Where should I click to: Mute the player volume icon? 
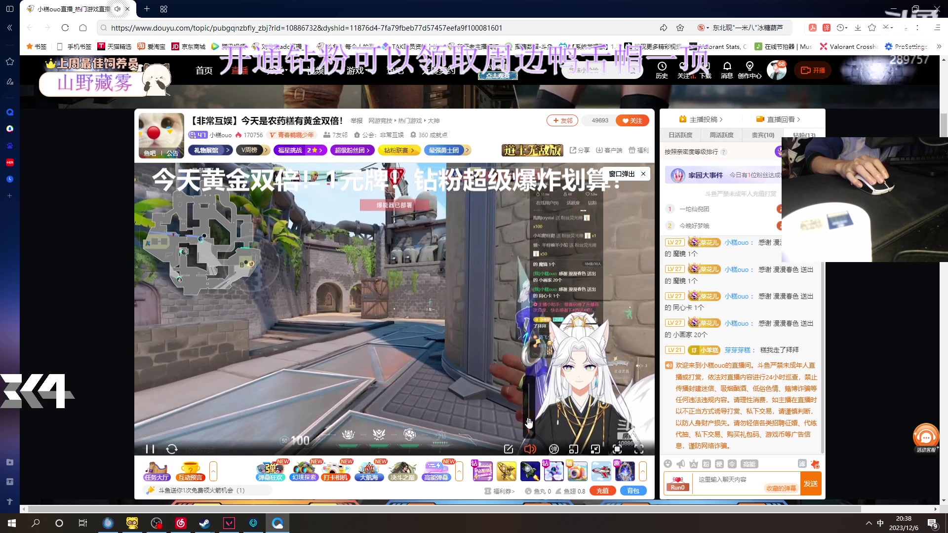point(530,449)
